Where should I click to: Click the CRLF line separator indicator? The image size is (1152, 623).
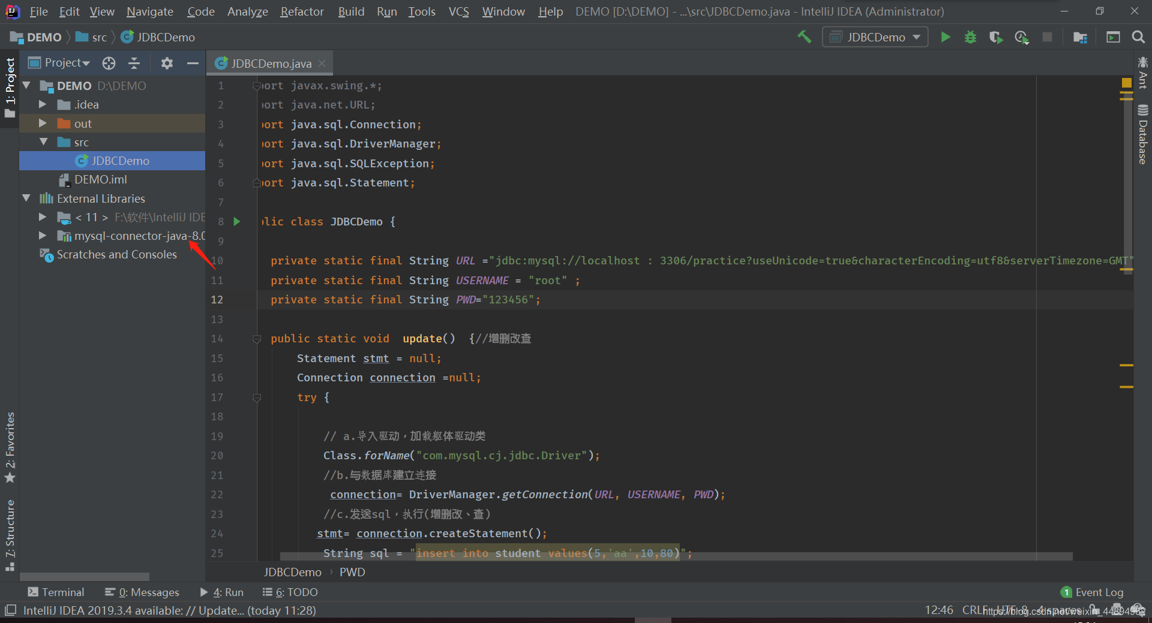pos(976,610)
